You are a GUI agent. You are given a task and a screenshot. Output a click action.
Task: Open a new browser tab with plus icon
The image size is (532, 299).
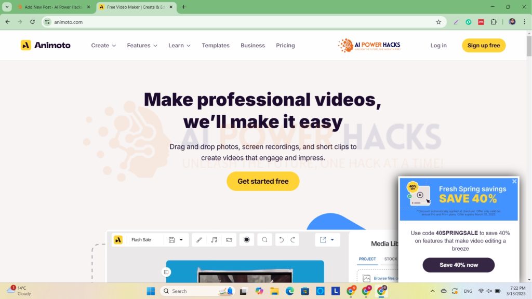point(183,7)
